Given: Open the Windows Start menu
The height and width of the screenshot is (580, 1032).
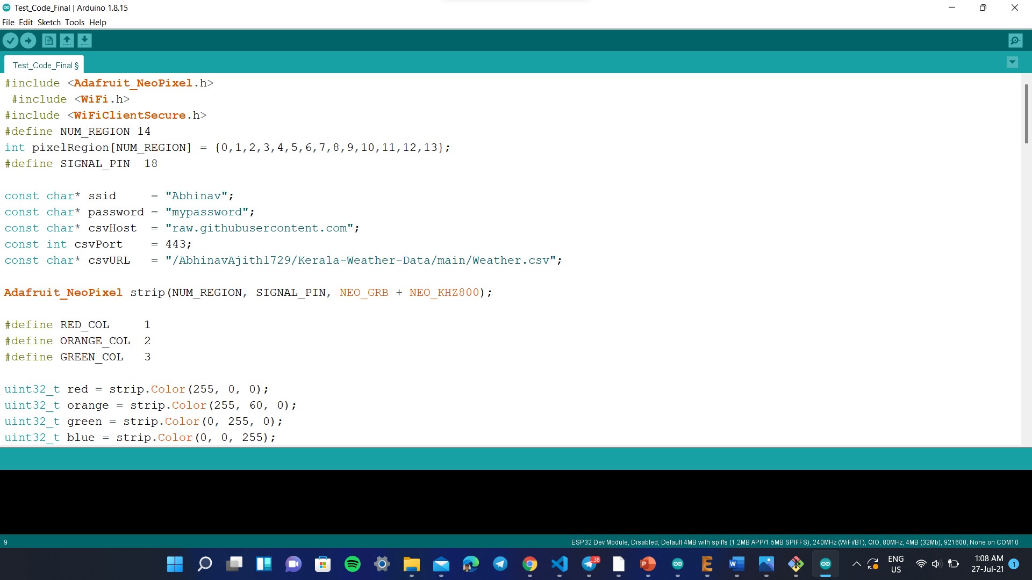Looking at the screenshot, I should 175,564.
